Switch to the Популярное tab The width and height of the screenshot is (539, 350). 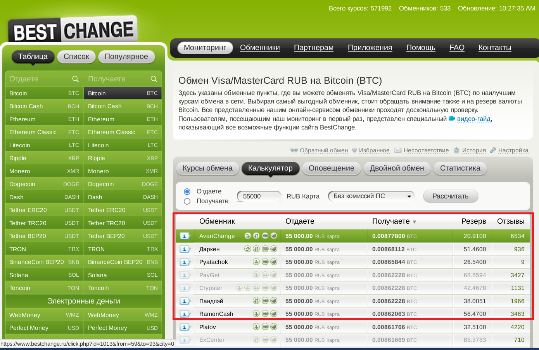pyautogui.click(x=126, y=57)
